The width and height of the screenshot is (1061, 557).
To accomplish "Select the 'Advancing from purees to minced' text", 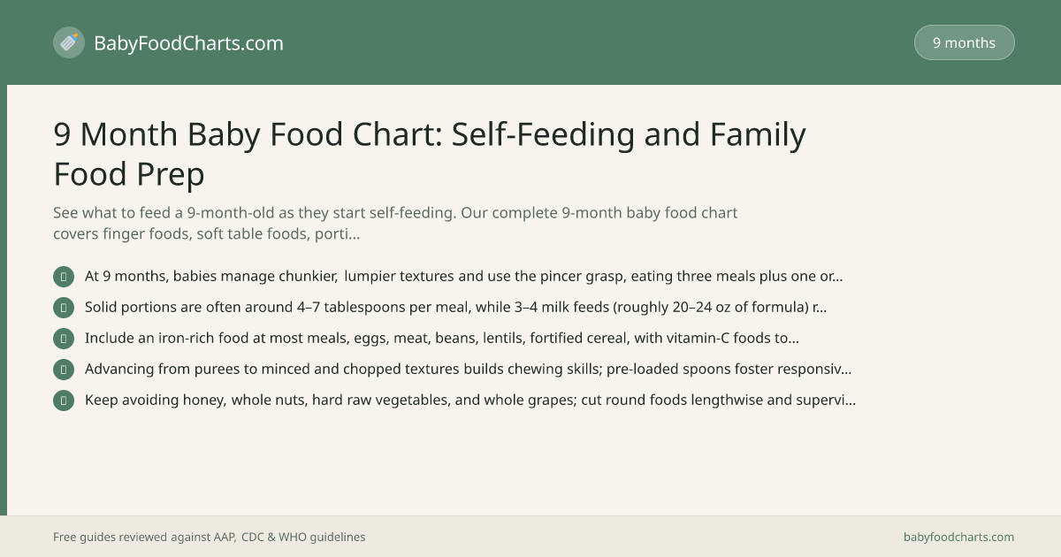I will [x=468, y=369].
